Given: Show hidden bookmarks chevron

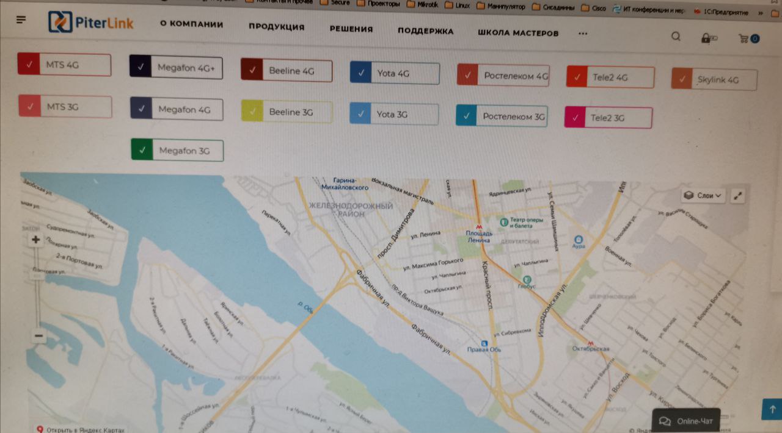Looking at the screenshot, I should (x=761, y=13).
